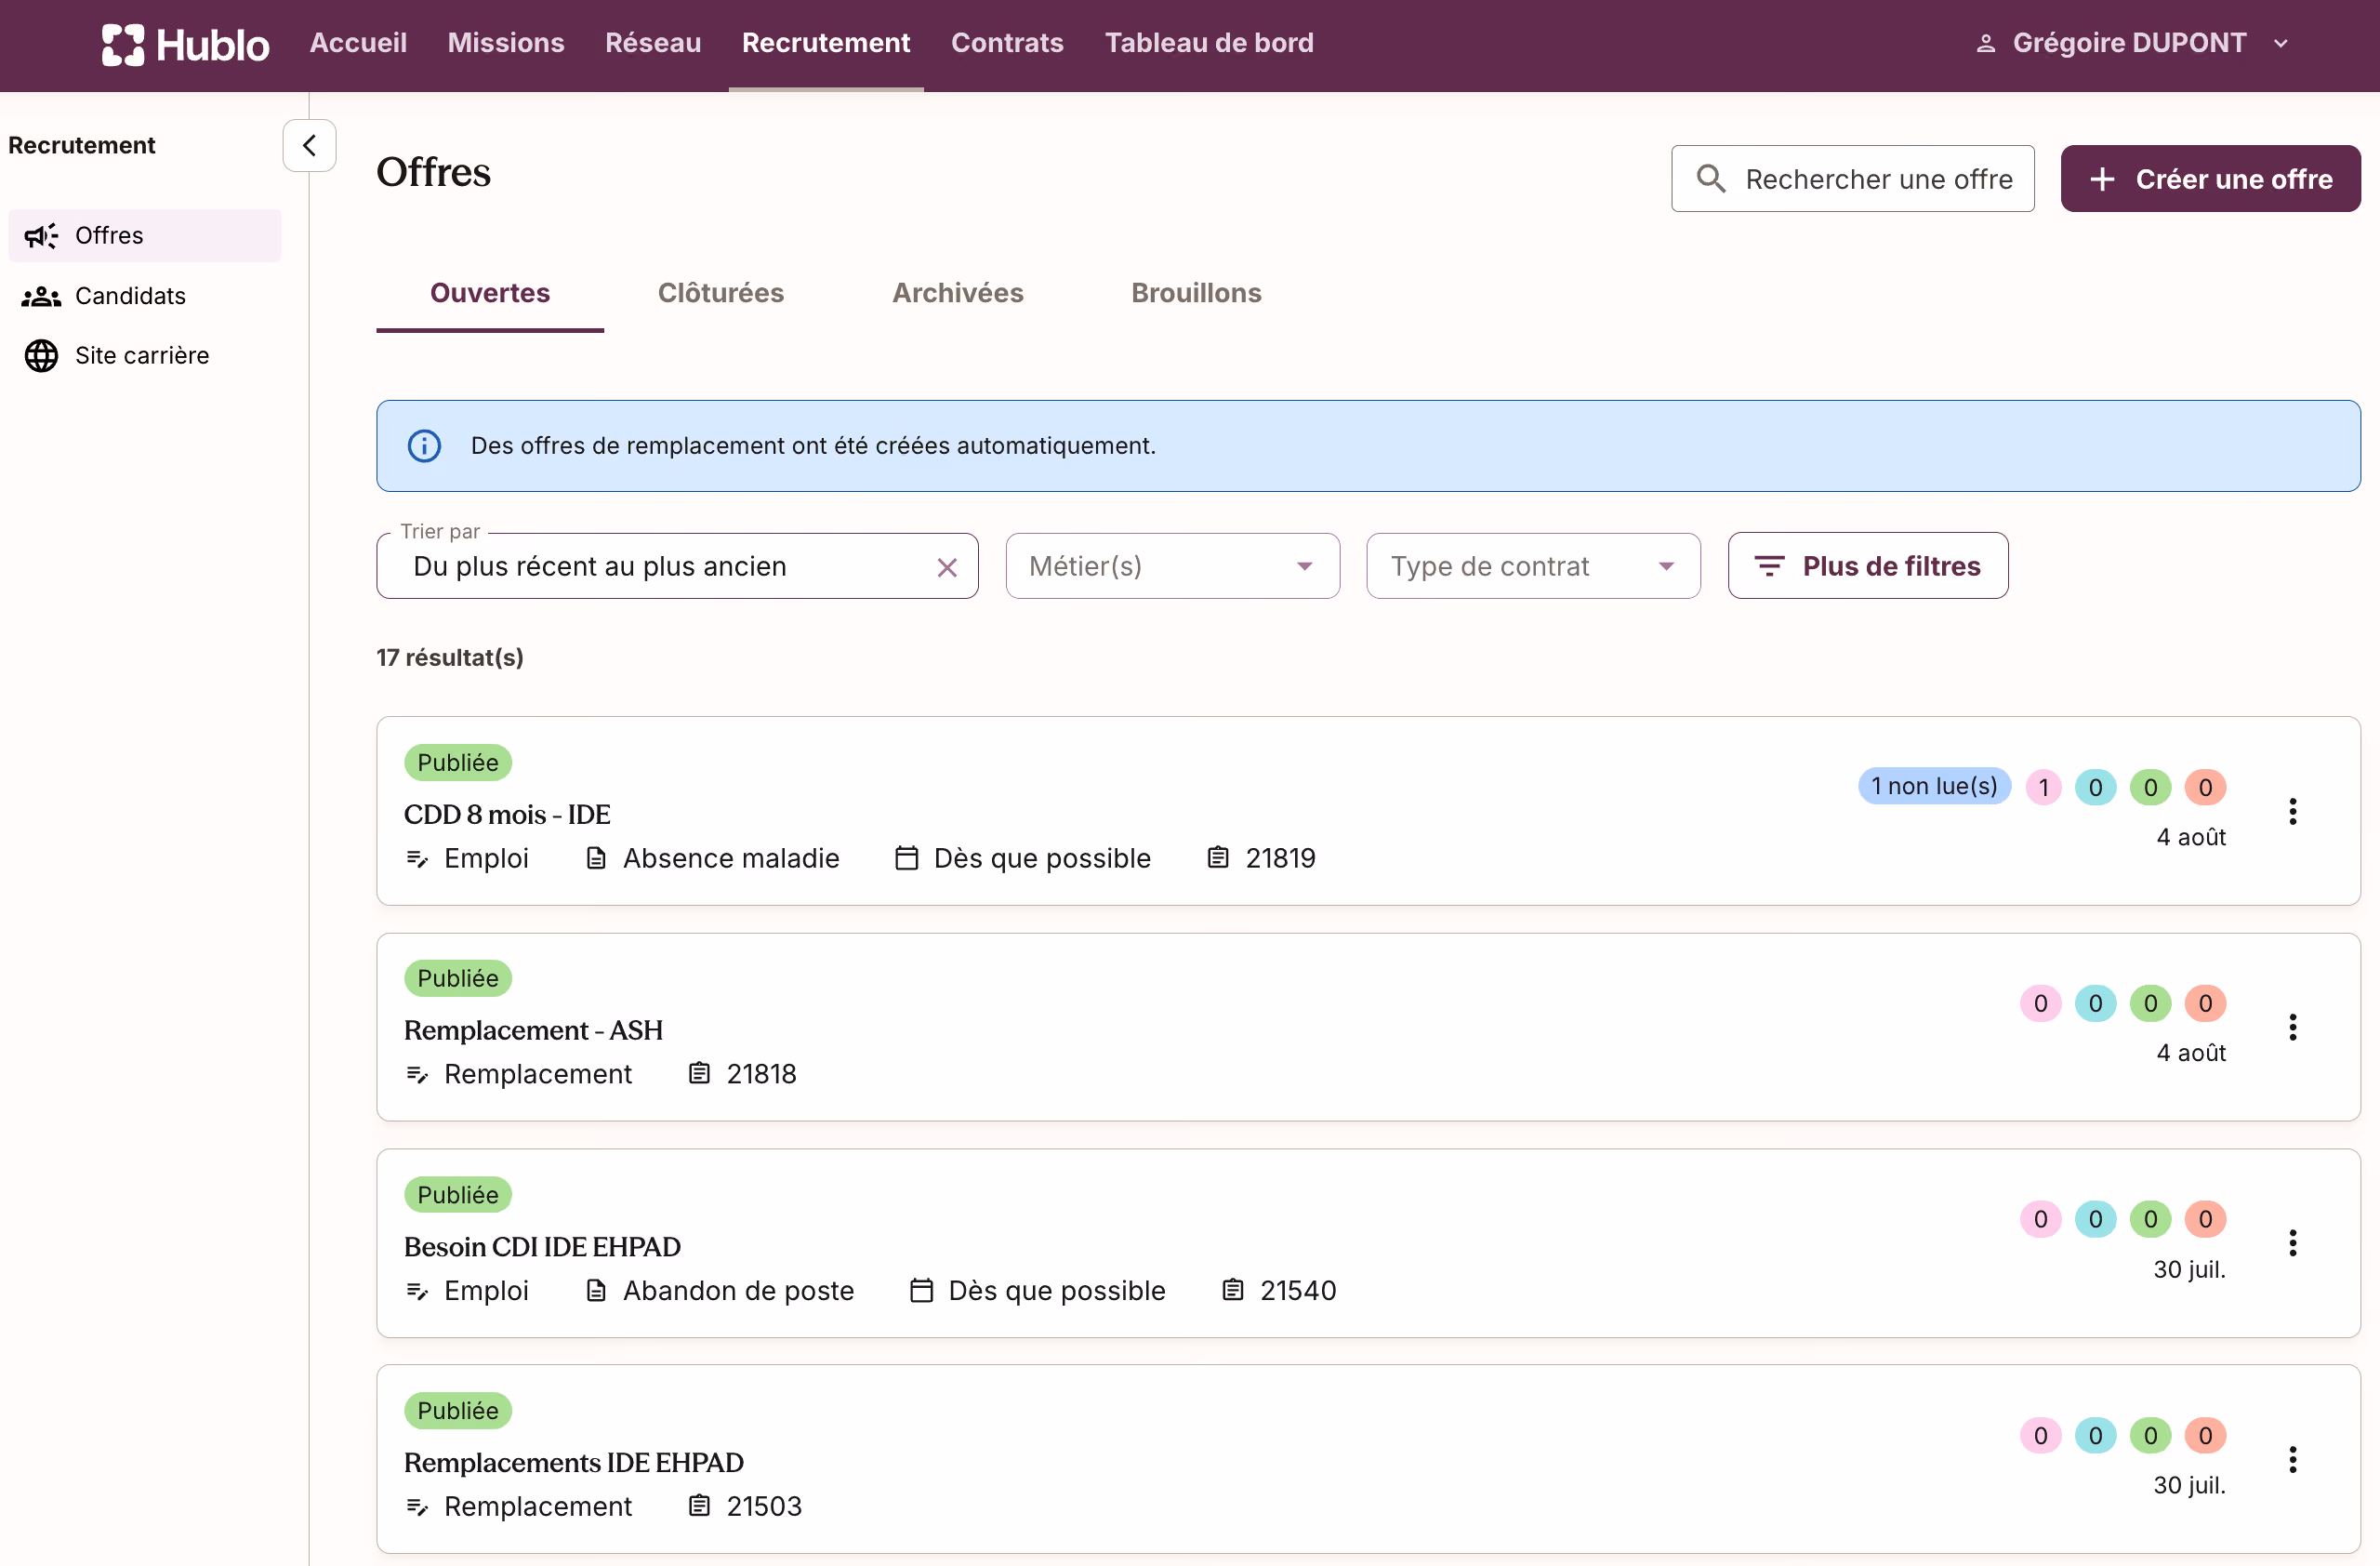2380x1566 pixels.
Task: Open the Trier par sort dropdown
Action: tap(677, 566)
